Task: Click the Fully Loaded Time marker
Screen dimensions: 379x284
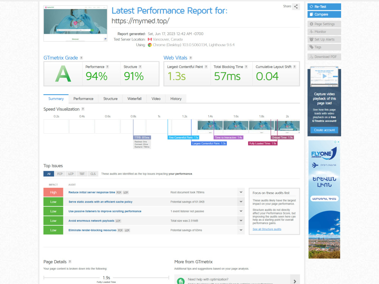Action: tap(263, 144)
